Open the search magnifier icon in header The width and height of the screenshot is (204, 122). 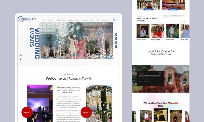pyautogui.click(x=114, y=20)
